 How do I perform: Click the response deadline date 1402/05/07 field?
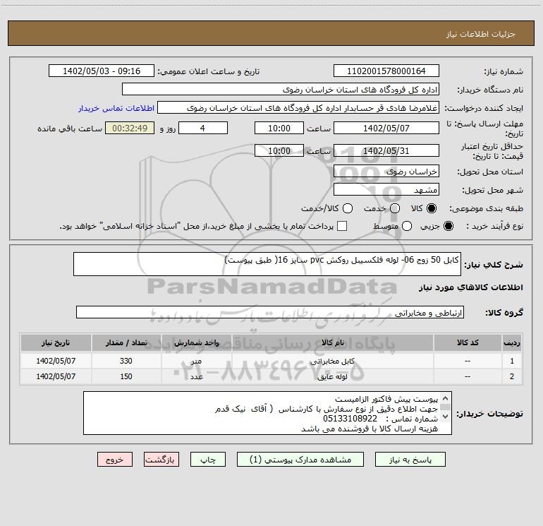(386, 128)
